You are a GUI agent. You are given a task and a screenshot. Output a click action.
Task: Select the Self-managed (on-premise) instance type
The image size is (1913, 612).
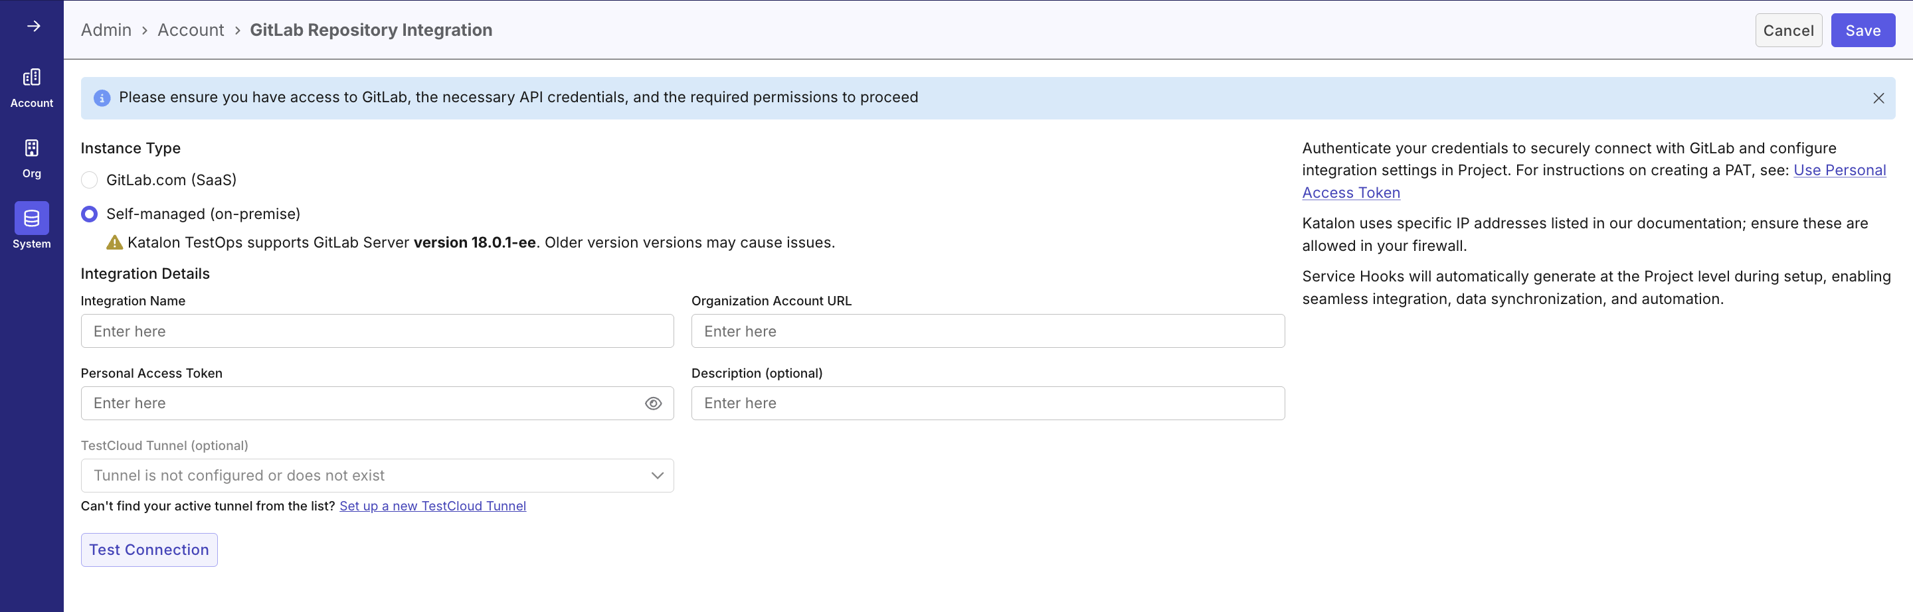coord(88,214)
